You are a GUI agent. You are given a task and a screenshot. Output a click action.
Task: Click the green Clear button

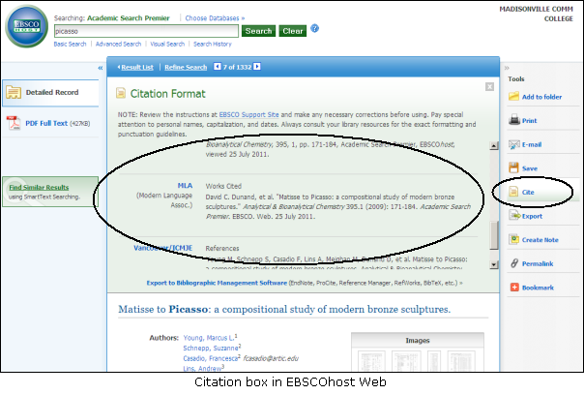click(x=292, y=31)
